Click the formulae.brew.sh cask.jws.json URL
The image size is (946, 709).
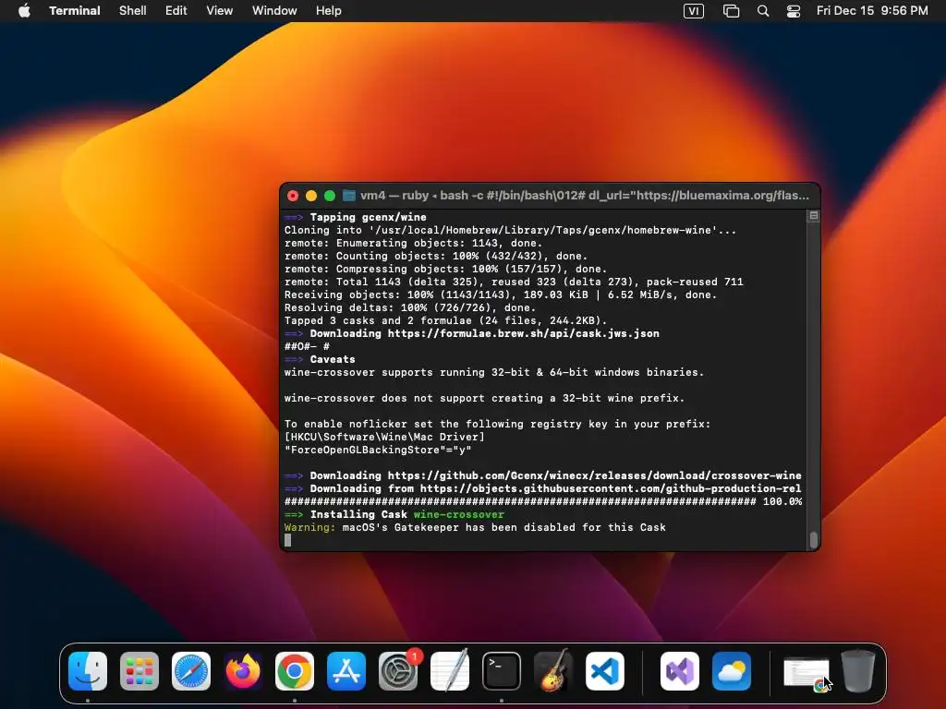(x=523, y=333)
